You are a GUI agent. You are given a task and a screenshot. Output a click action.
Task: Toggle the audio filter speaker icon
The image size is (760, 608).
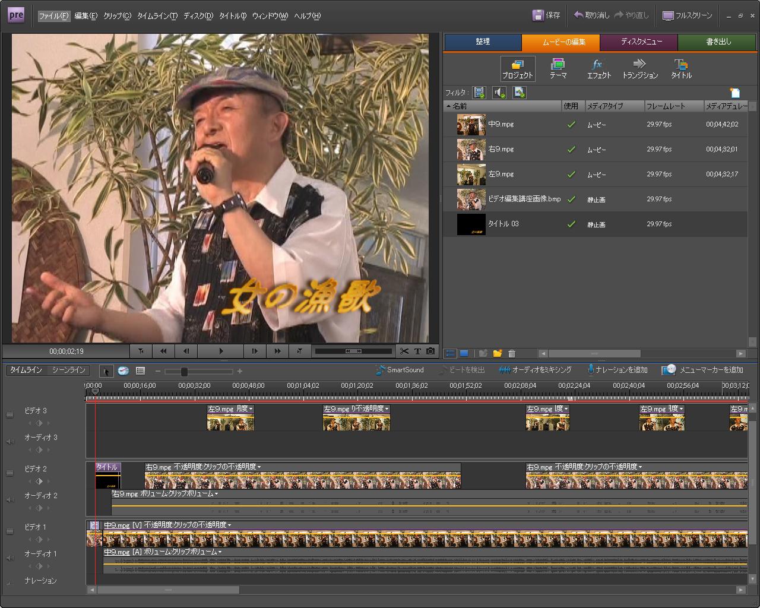pyautogui.click(x=499, y=93)
